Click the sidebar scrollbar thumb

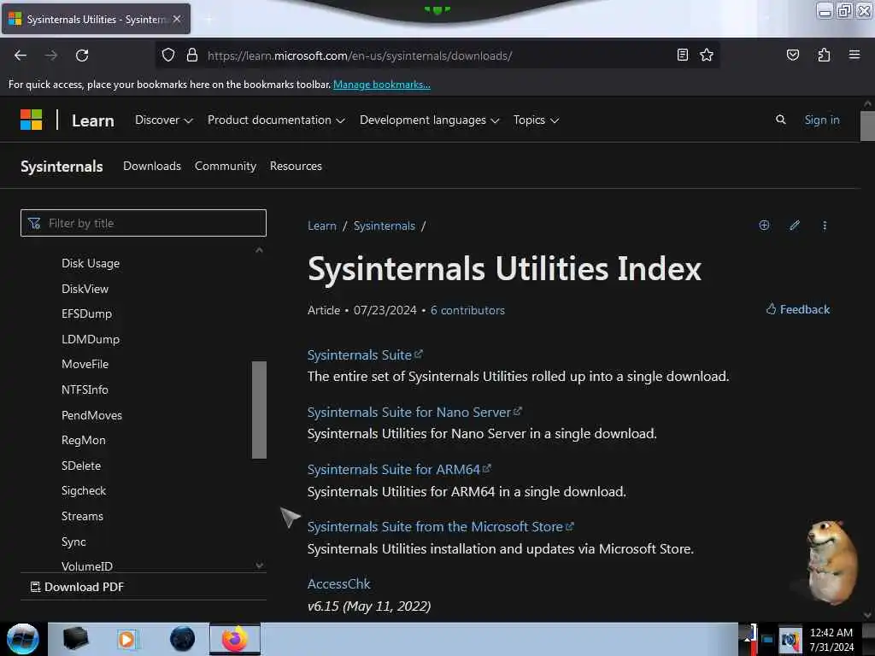click(x=259, y=410)
